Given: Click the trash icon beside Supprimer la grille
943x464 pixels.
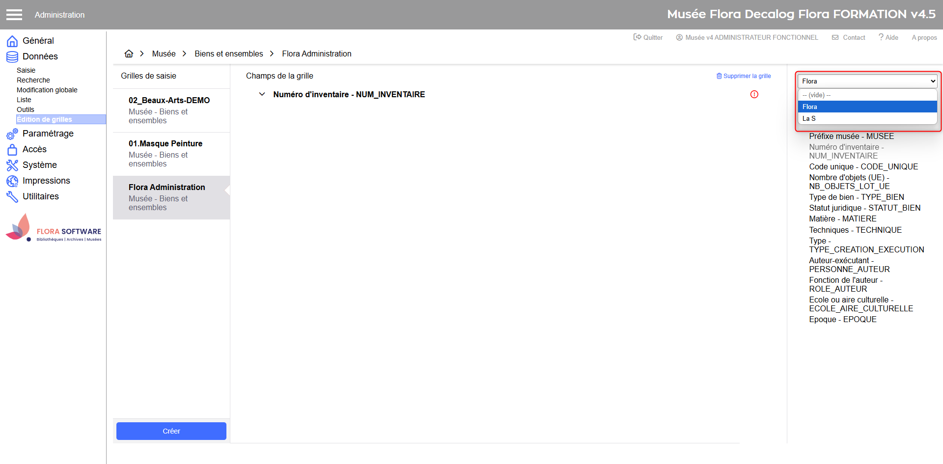Looking at the screenshot, I should pos(719,76).
